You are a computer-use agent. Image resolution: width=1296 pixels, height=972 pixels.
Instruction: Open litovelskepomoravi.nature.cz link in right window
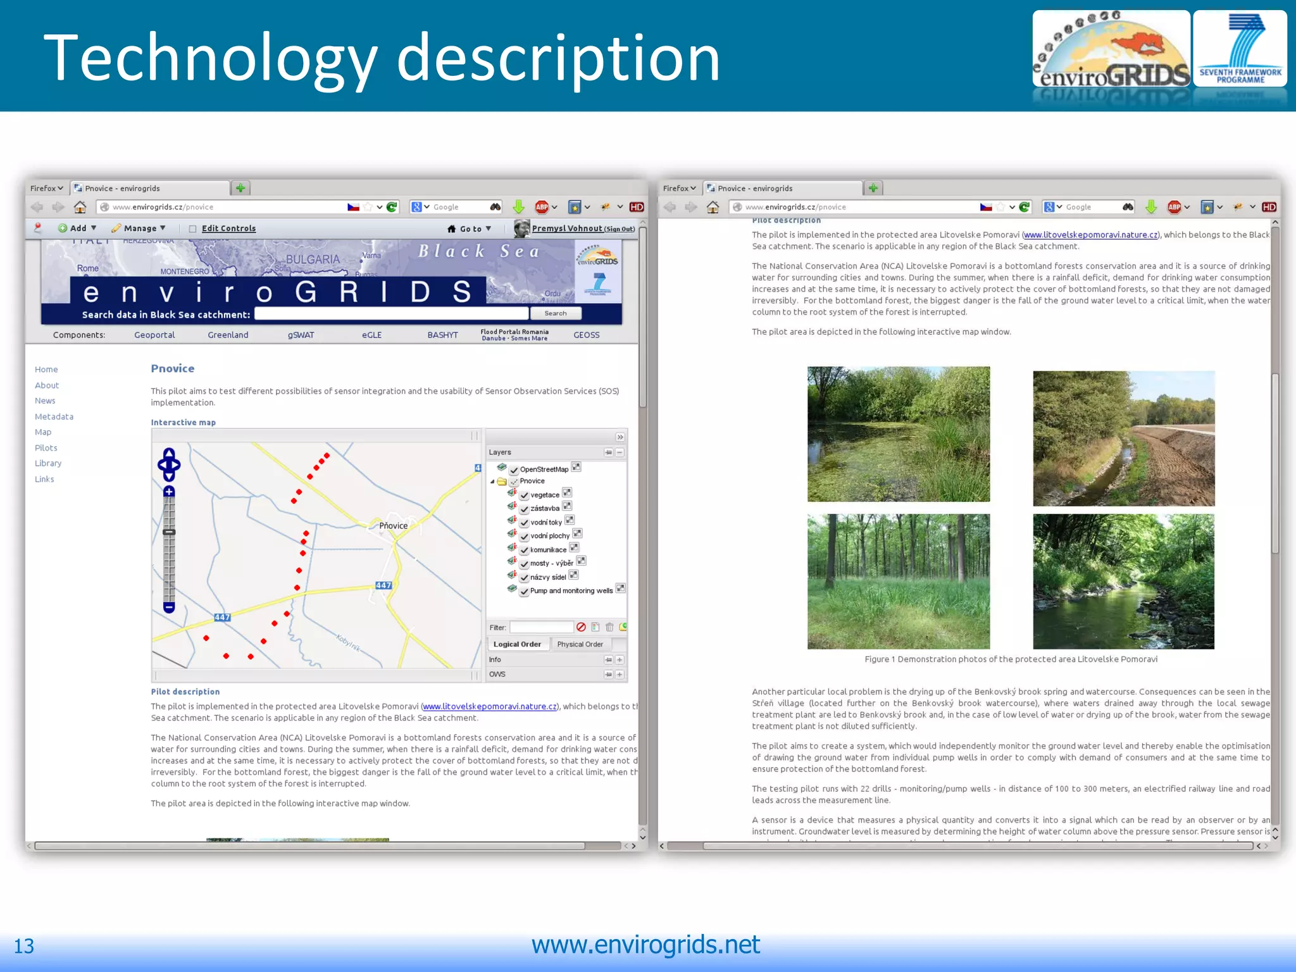(x=1091, y=235)
